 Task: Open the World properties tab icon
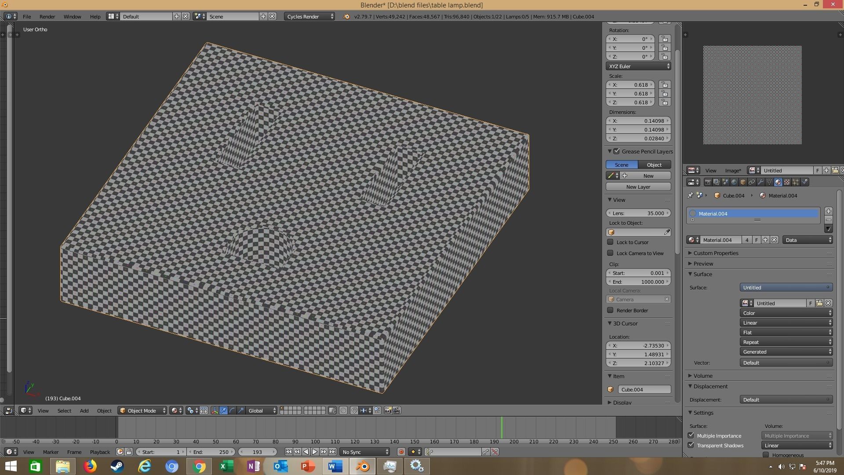tap(734, 182)
